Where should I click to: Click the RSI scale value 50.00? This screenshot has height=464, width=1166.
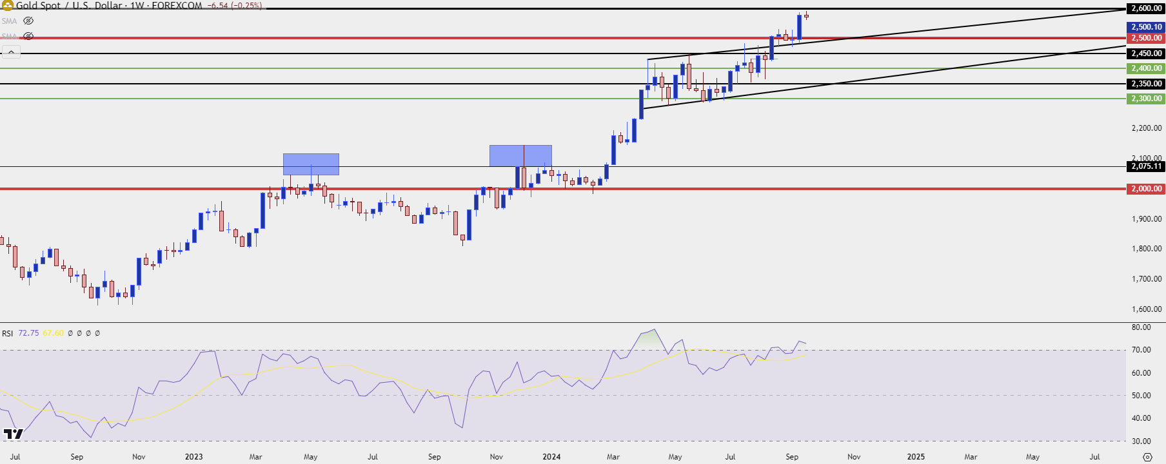(1141, 396)
